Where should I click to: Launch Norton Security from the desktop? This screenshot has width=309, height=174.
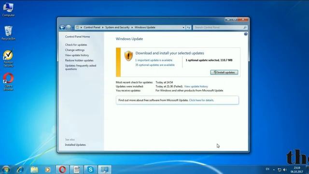[x=8, y=58]
